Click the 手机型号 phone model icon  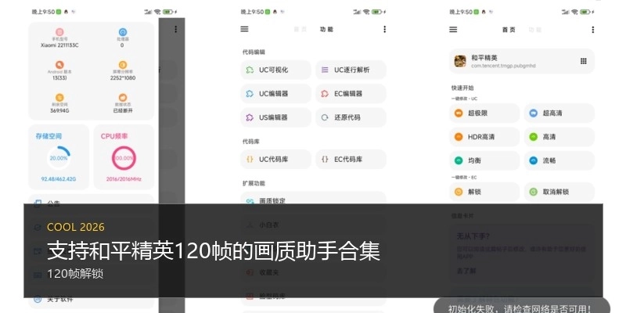59,32
